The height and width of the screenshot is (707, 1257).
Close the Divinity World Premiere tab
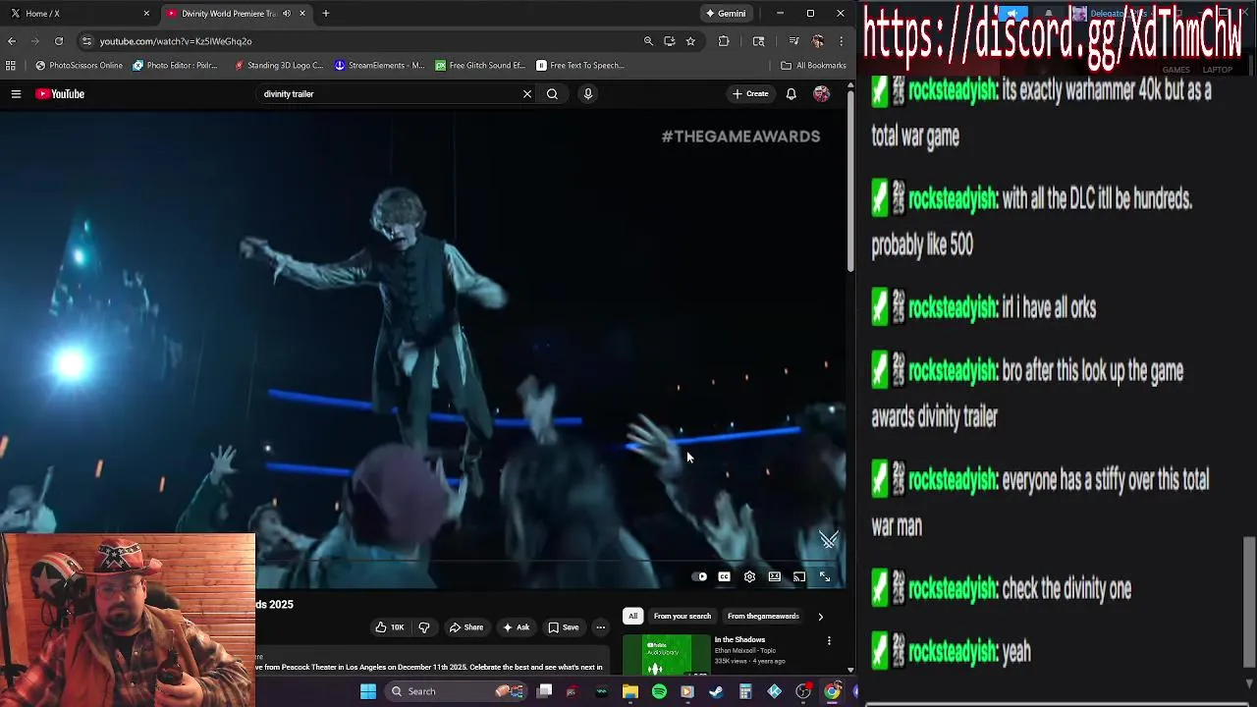pyautogui.click(x=302, y=14)
